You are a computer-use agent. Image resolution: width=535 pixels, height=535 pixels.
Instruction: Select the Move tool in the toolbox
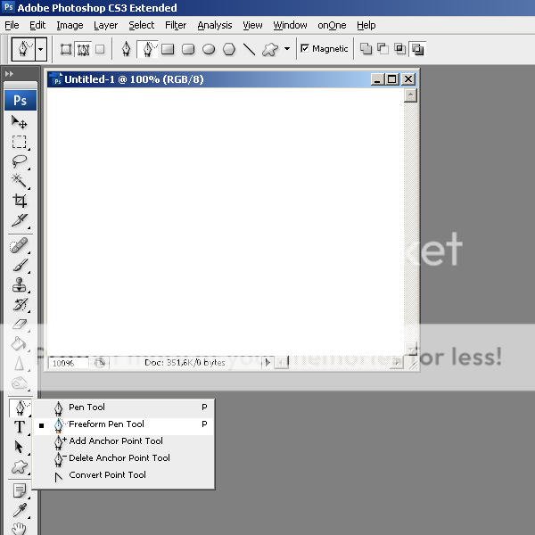click(x=19, y=122)
